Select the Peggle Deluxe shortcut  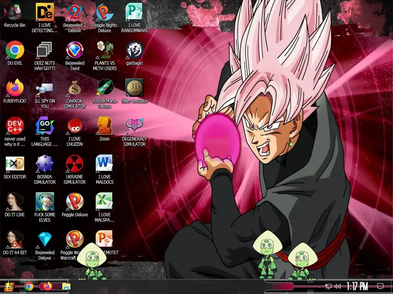(x=75, y=205)
